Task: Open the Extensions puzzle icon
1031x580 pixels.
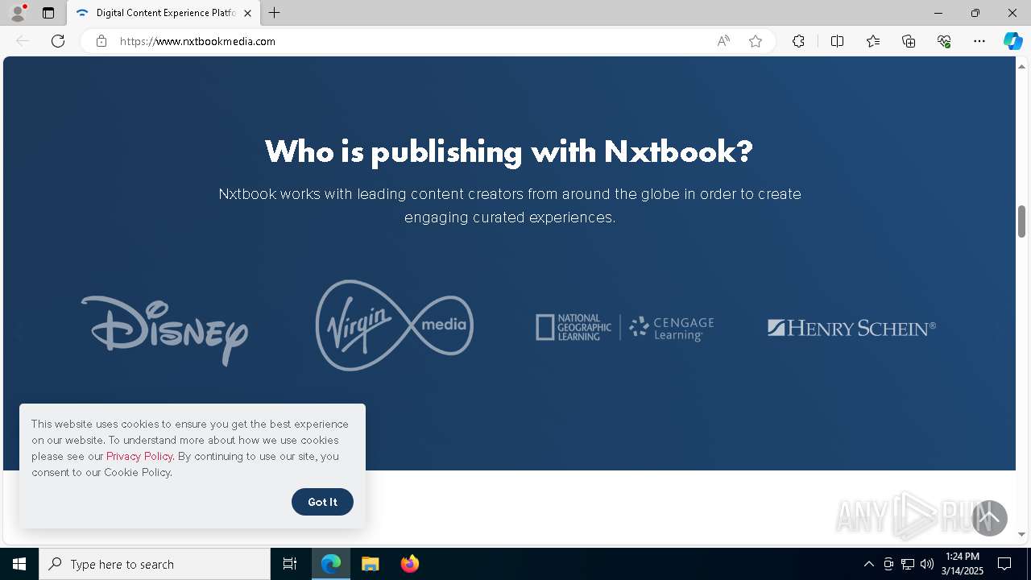Action: tap(798, 41)
